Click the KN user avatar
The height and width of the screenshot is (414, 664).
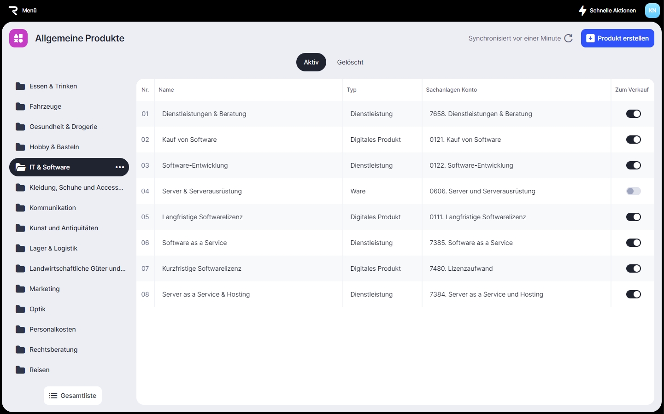coord(652,11)
